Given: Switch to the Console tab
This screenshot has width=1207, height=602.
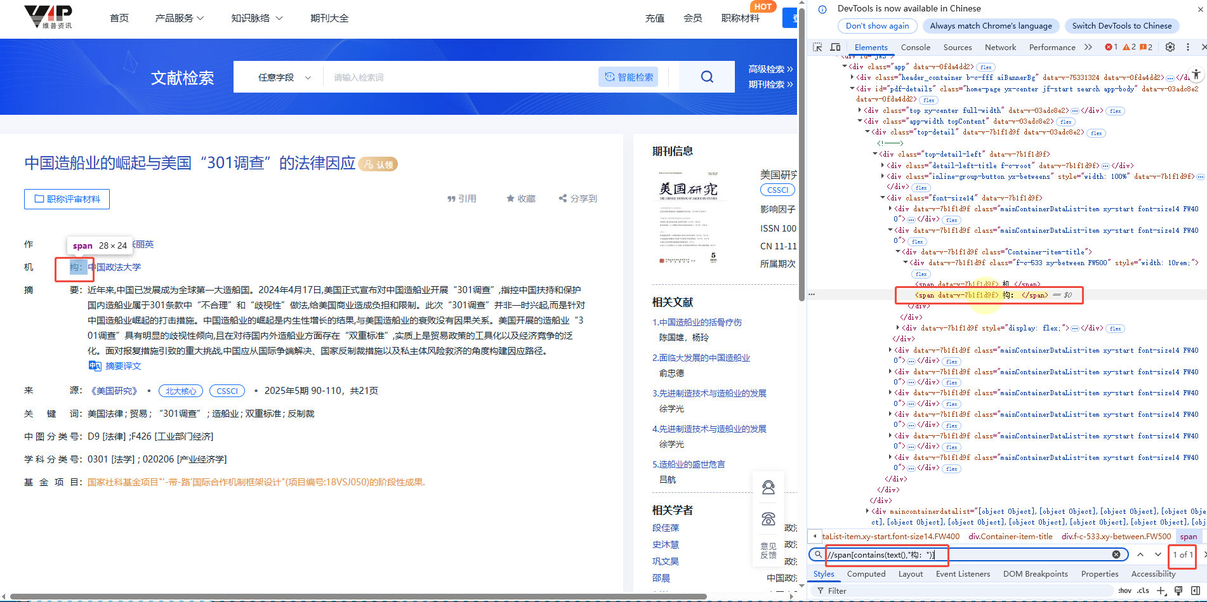Looking at the screenshot, I should (916, 47).
